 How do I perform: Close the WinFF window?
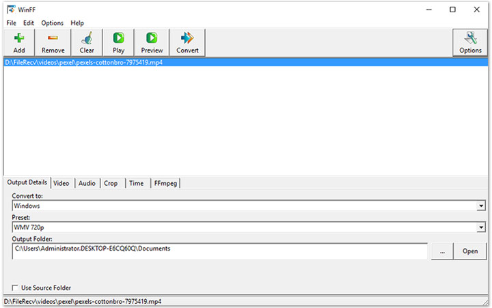(x=477, y=10)
